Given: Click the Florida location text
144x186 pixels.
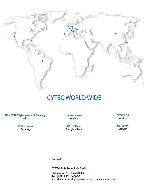Looking at the screenshot, I should [123, 118].
